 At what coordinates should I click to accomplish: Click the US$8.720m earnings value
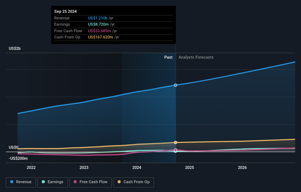point(98,24)
